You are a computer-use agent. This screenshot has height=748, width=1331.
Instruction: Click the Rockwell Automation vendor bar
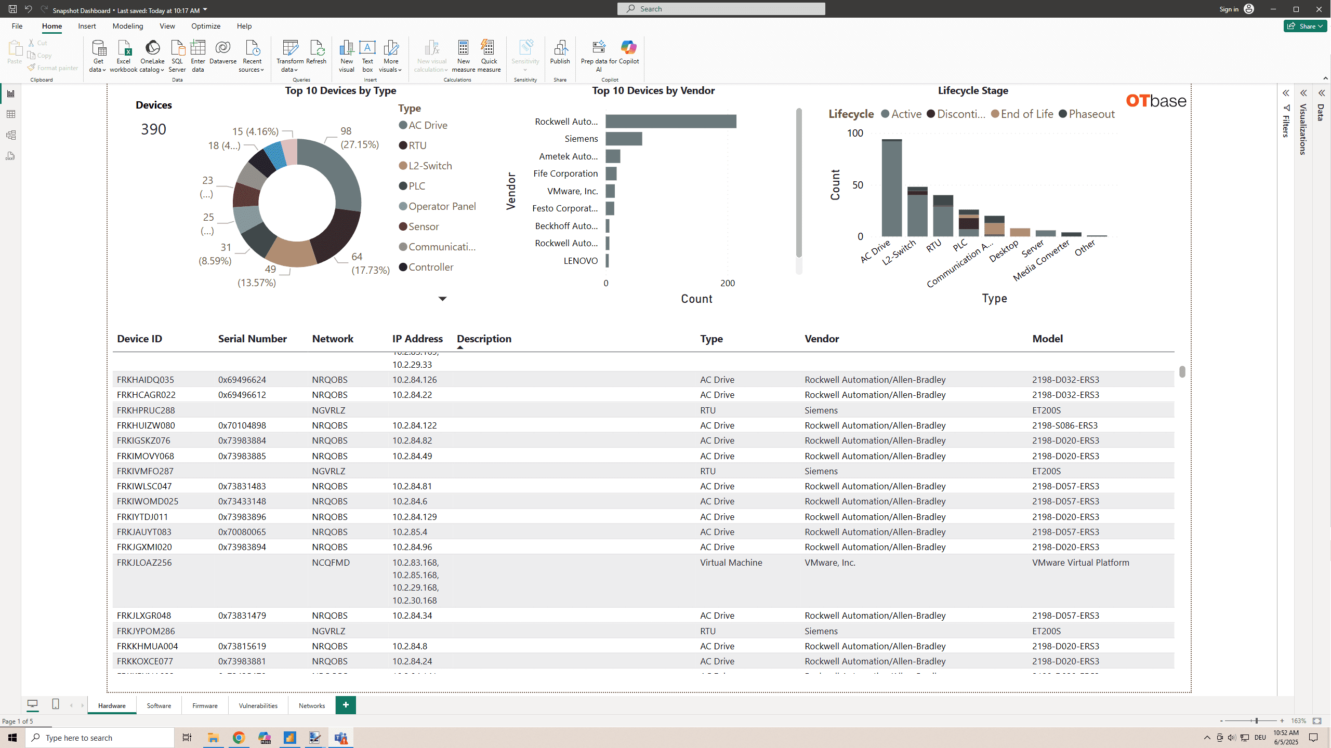[x=671, y=122]
